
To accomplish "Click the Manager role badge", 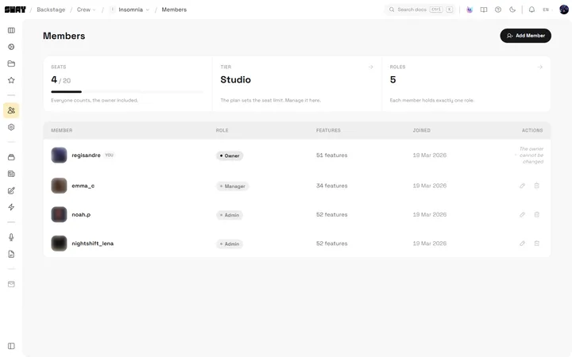I will (x=232, y=186).
